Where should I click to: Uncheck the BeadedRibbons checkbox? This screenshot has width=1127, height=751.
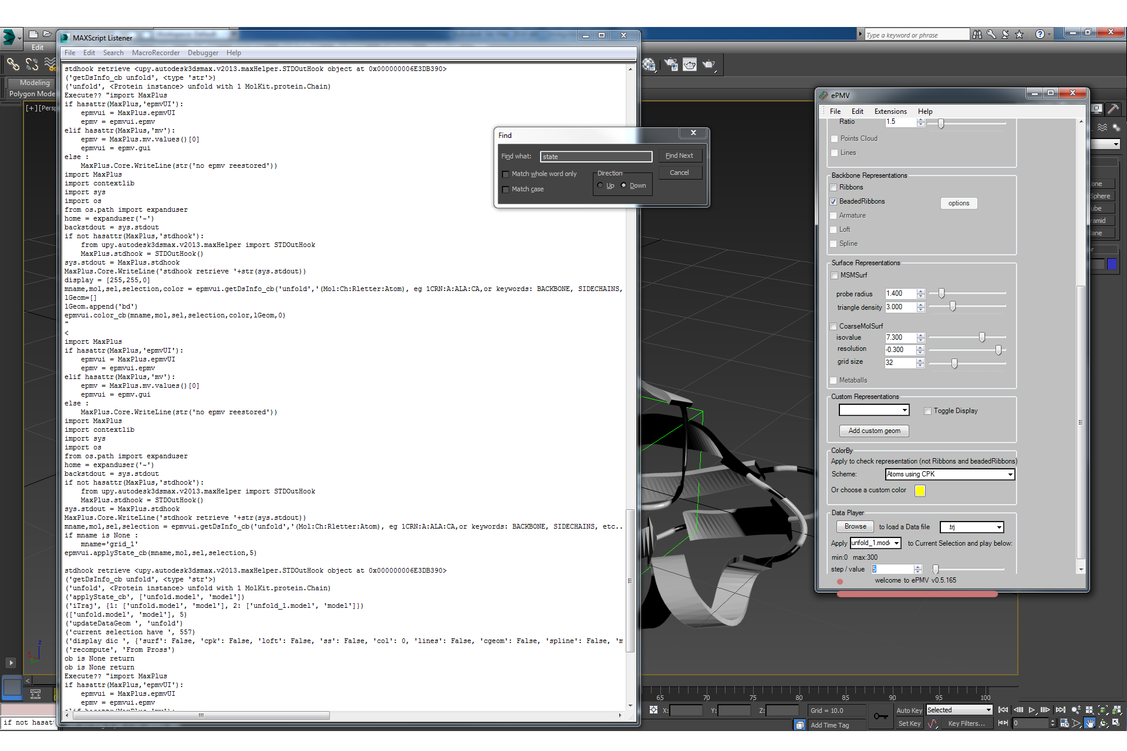point(833,201)
